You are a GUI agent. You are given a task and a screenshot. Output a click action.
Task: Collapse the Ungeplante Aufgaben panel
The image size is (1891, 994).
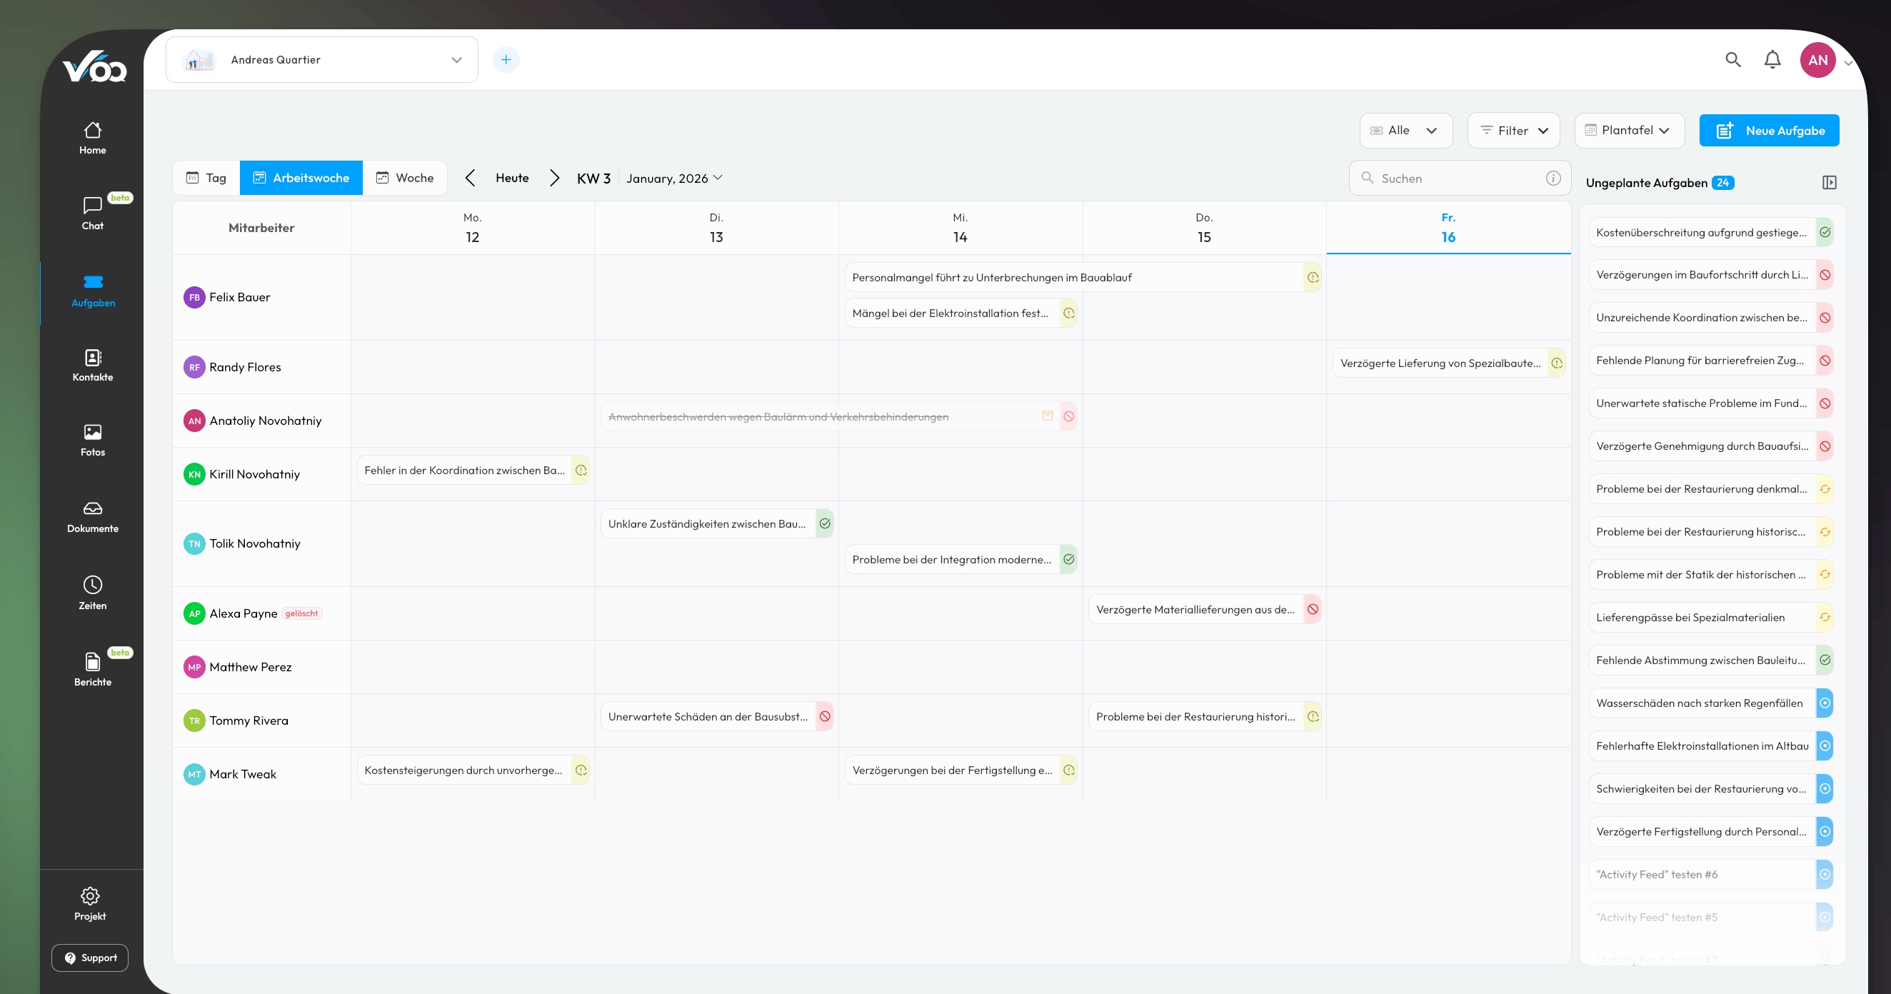[1829, 182]
